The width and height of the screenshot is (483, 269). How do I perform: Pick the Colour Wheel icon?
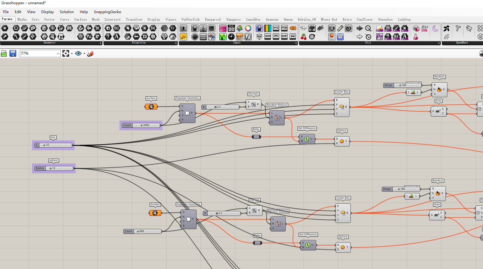tap(248, 28)
